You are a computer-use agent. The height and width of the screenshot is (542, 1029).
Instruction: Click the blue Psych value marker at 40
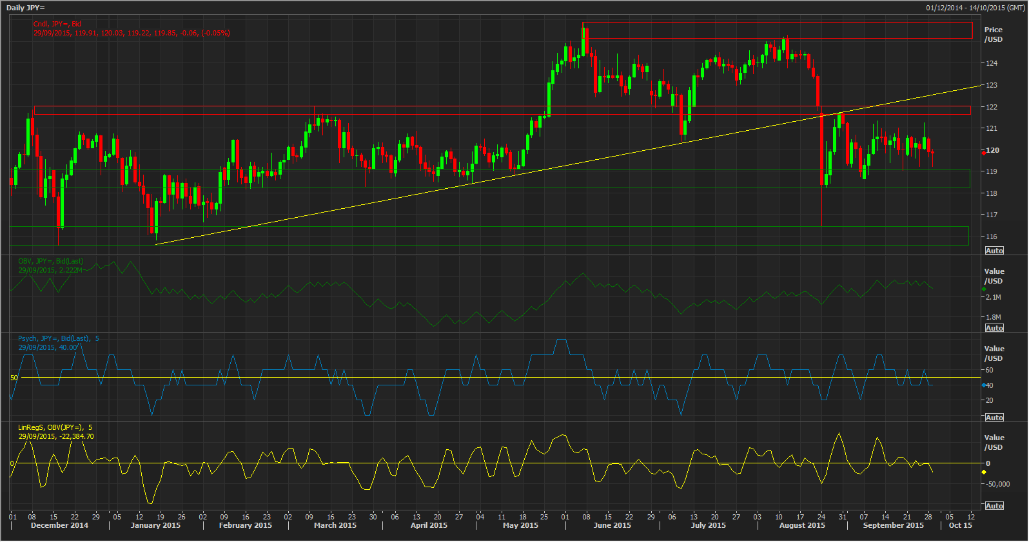(x=984, y=385)
